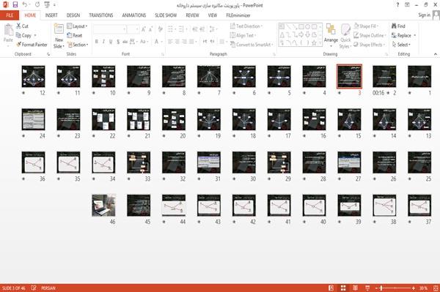
Task: Click Reading View status bar icon
Action: point(355,288)
